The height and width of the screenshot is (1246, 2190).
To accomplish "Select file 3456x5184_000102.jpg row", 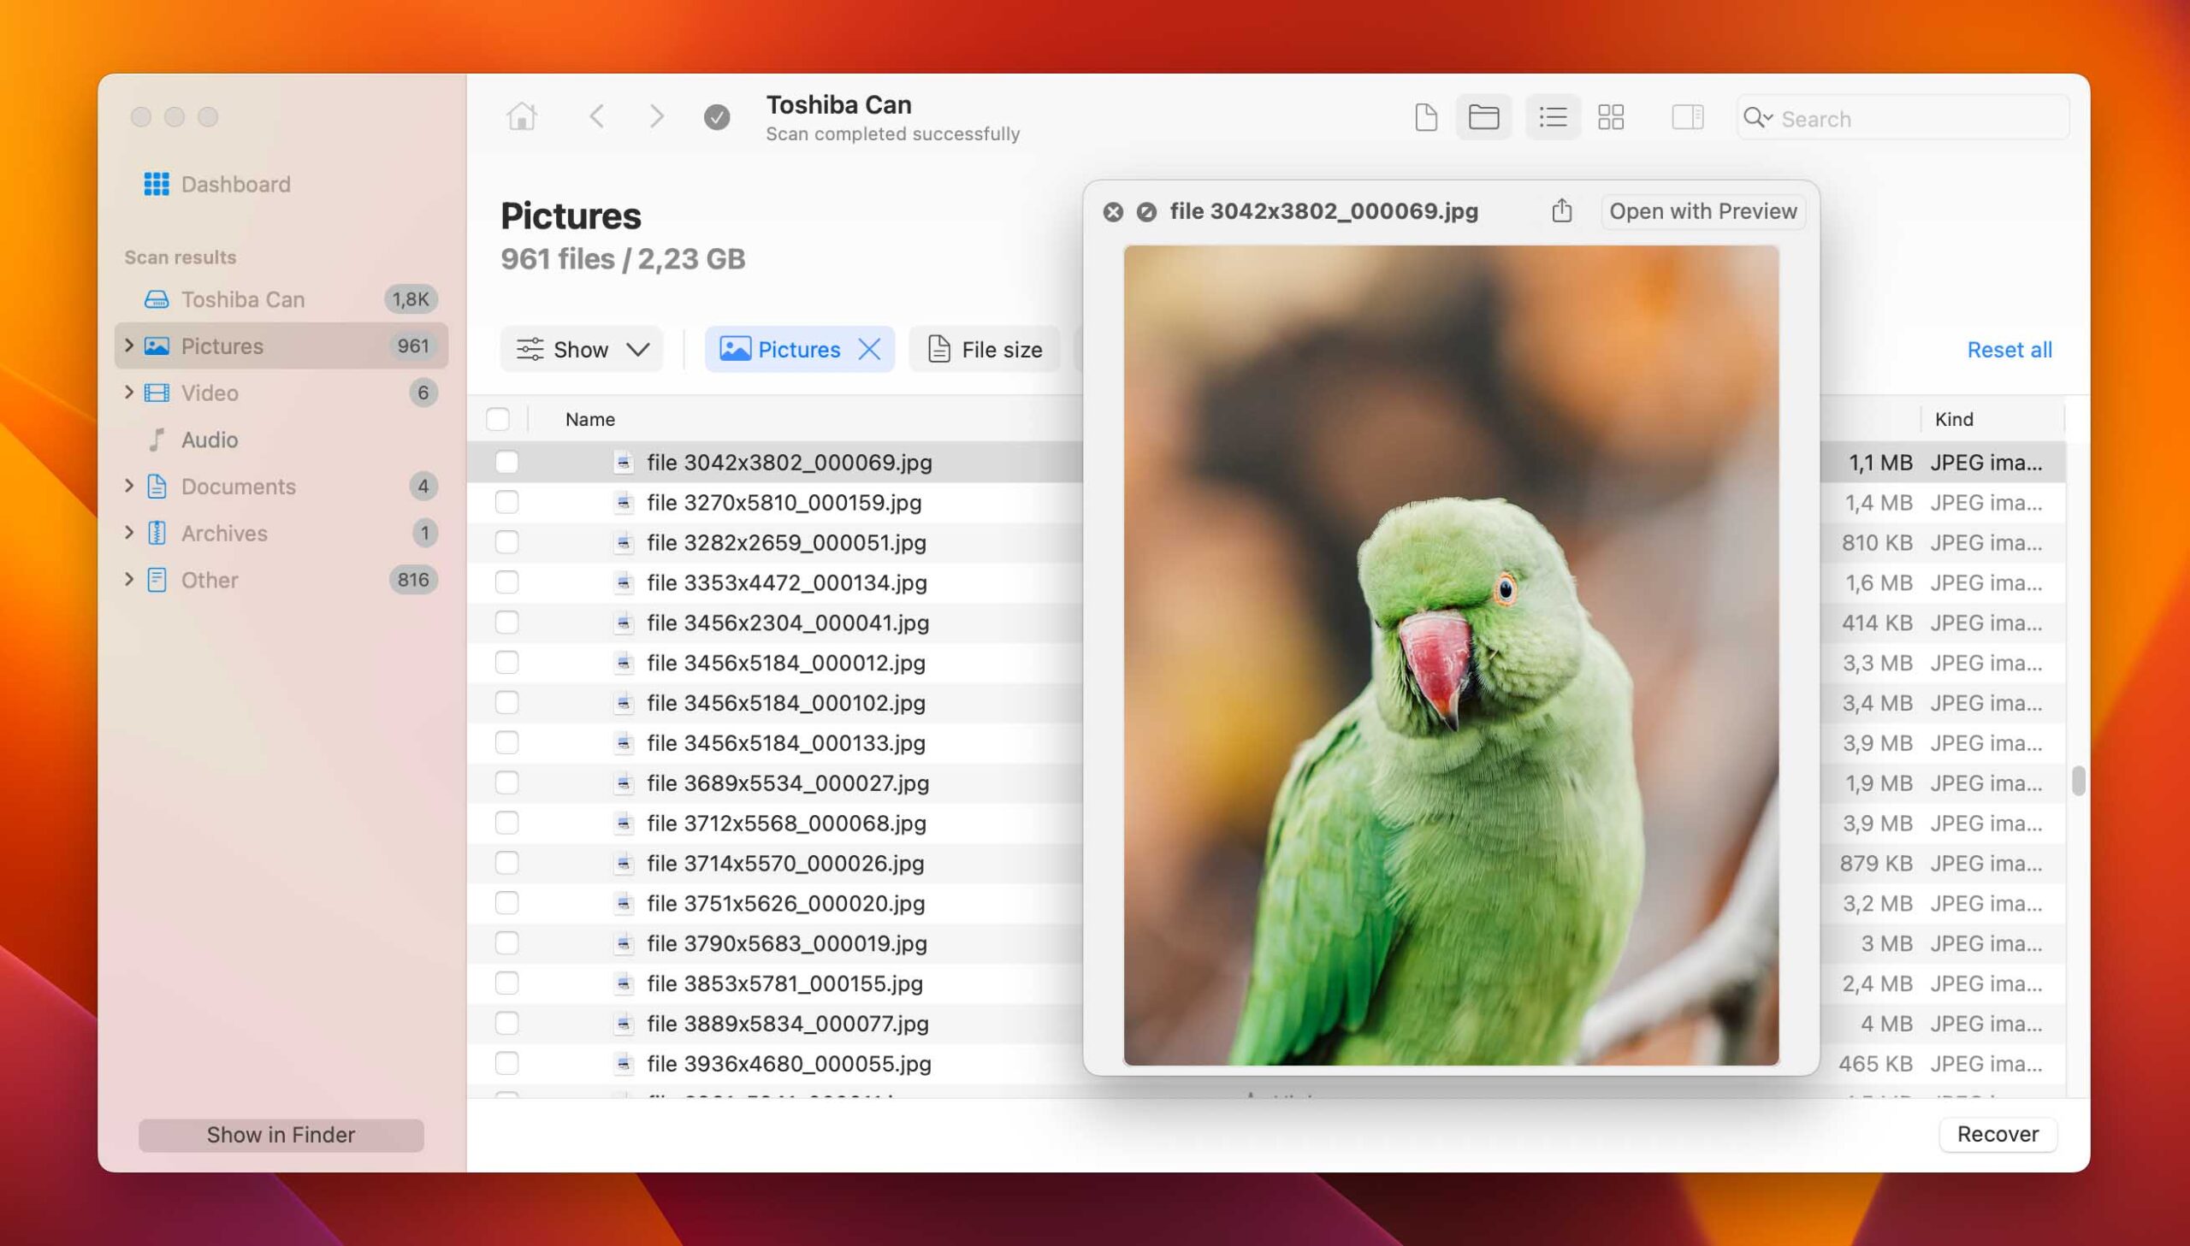I will [x=775, y=703].
